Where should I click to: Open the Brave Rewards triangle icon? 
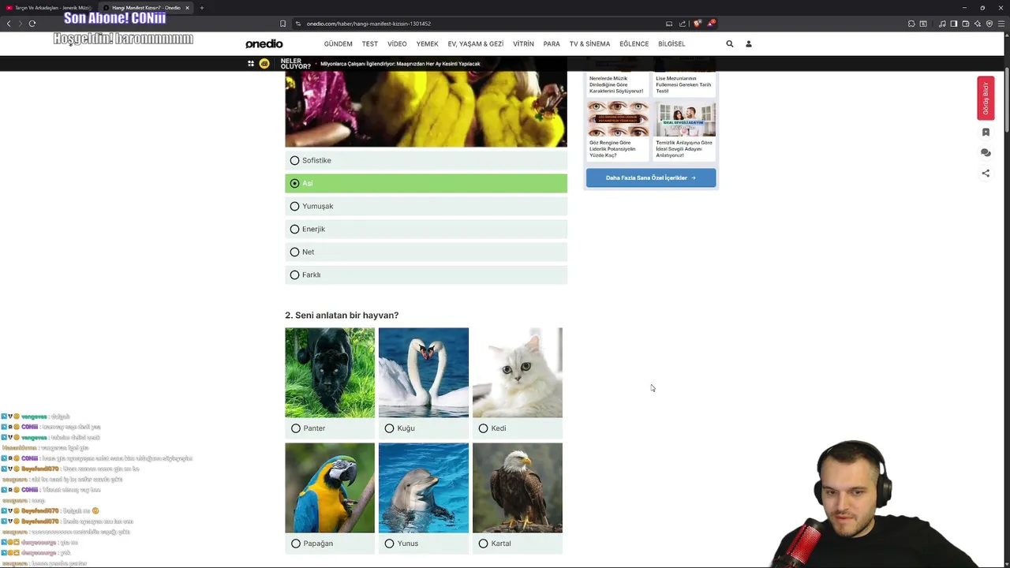[710, 24]
